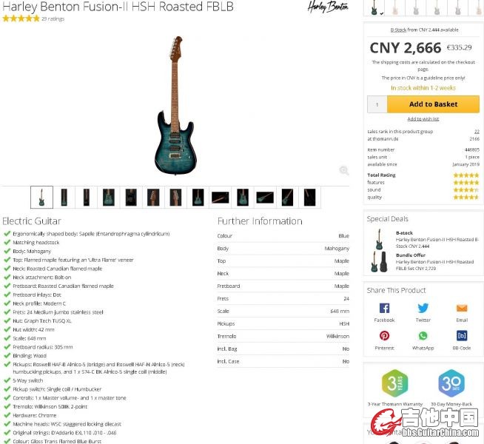The image size is (484, 444).
Task: Open B-Stock availability link
Action: (398, 30)
